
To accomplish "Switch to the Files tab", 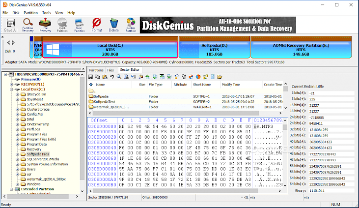I will point(110,70).
